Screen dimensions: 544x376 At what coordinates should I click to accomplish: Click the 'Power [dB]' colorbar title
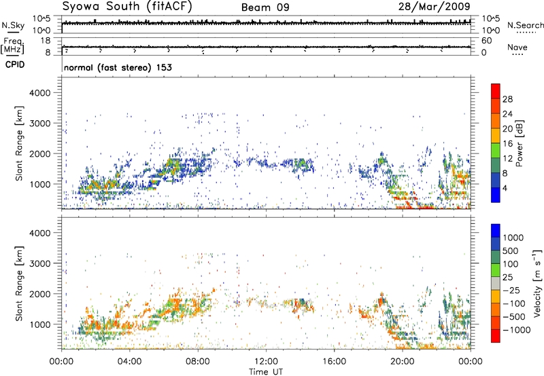(x=520, y=143)
